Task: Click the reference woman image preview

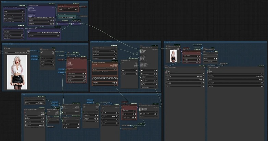Action: click(17, 72)
